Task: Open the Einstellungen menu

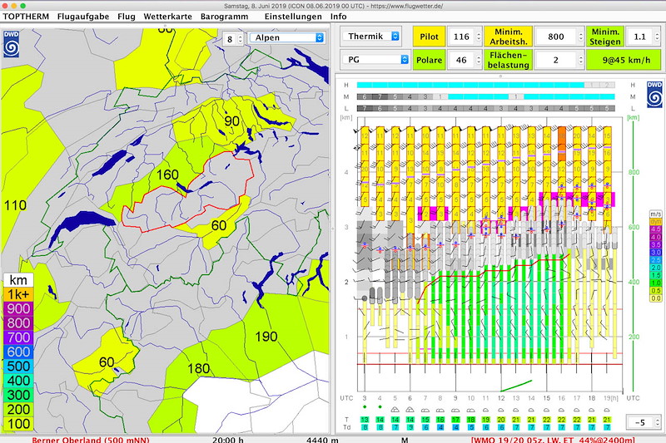Action: coord(293,17)
